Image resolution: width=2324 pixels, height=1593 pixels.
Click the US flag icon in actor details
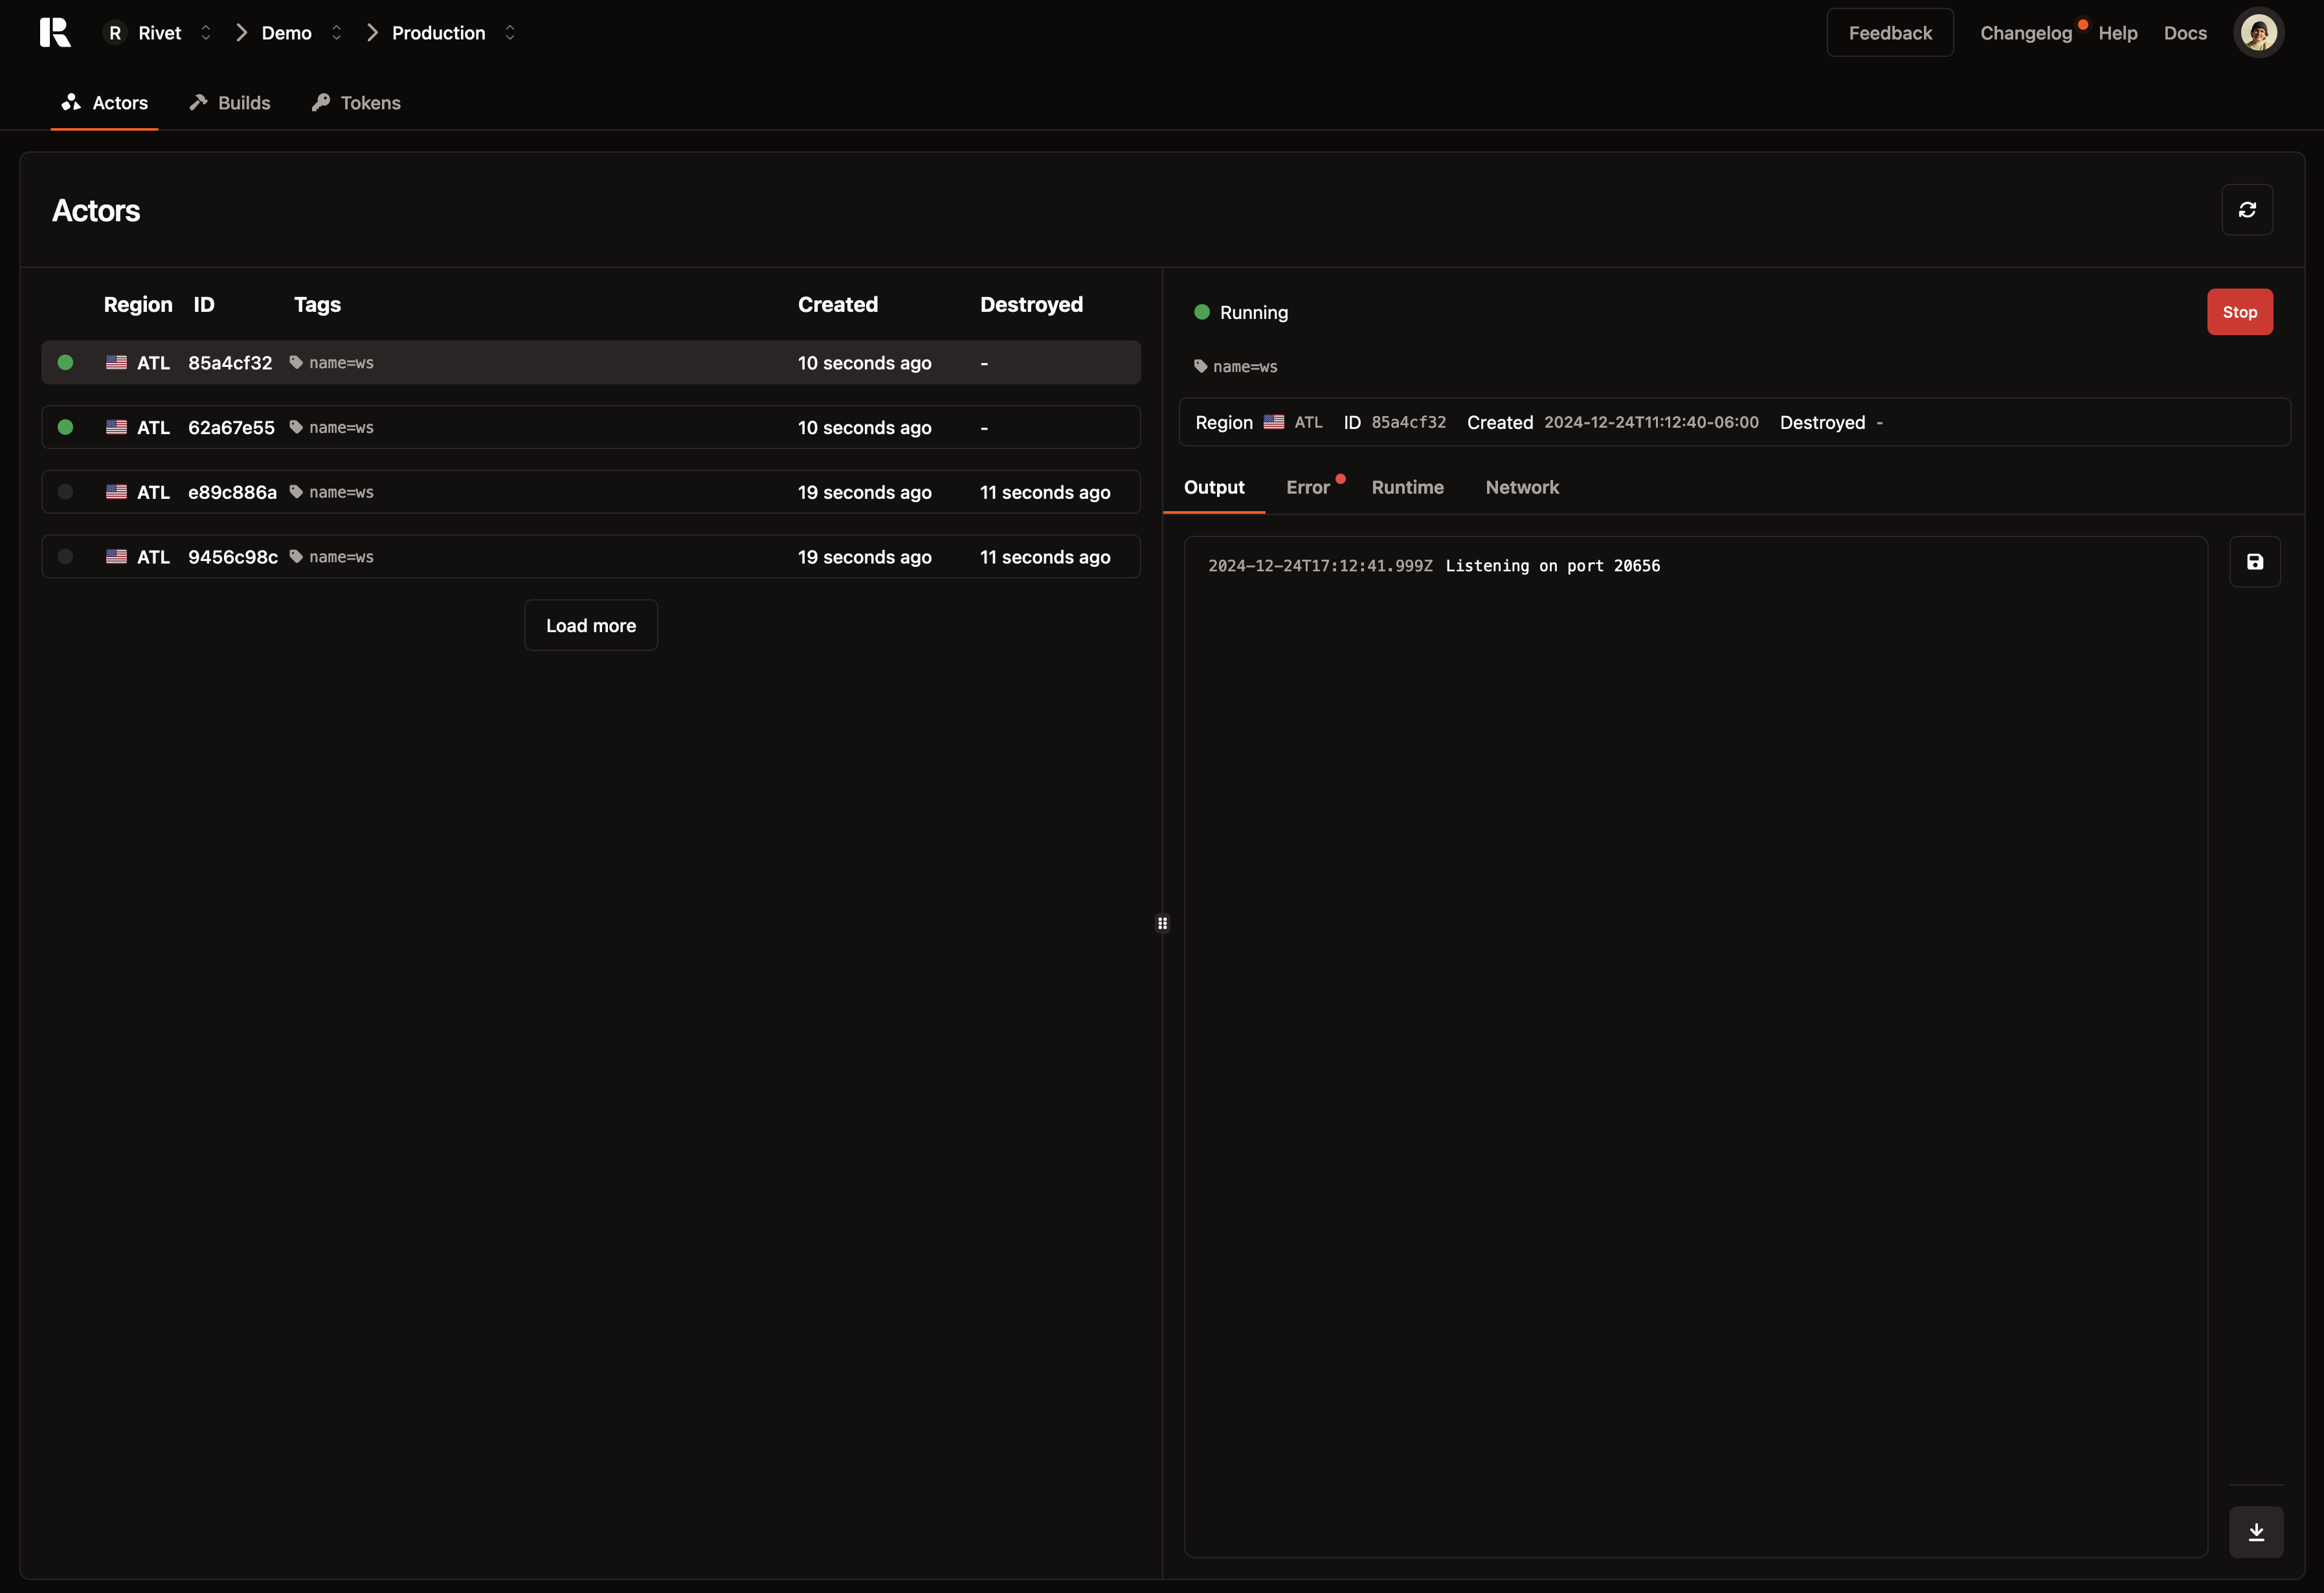click(1273, 423)
